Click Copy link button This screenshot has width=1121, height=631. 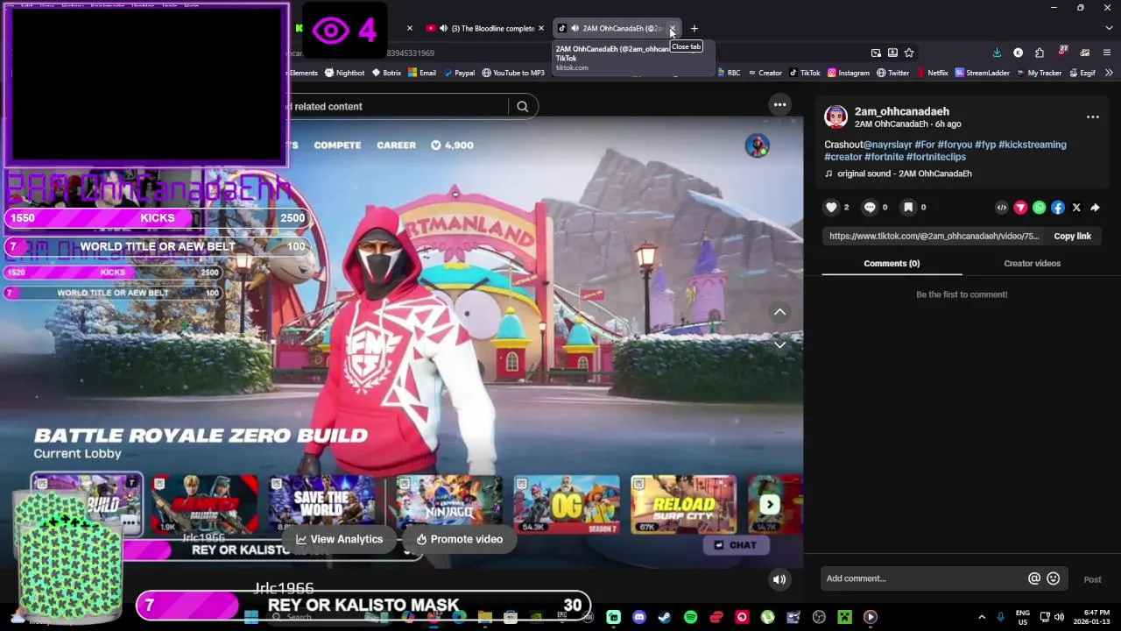1072,236
